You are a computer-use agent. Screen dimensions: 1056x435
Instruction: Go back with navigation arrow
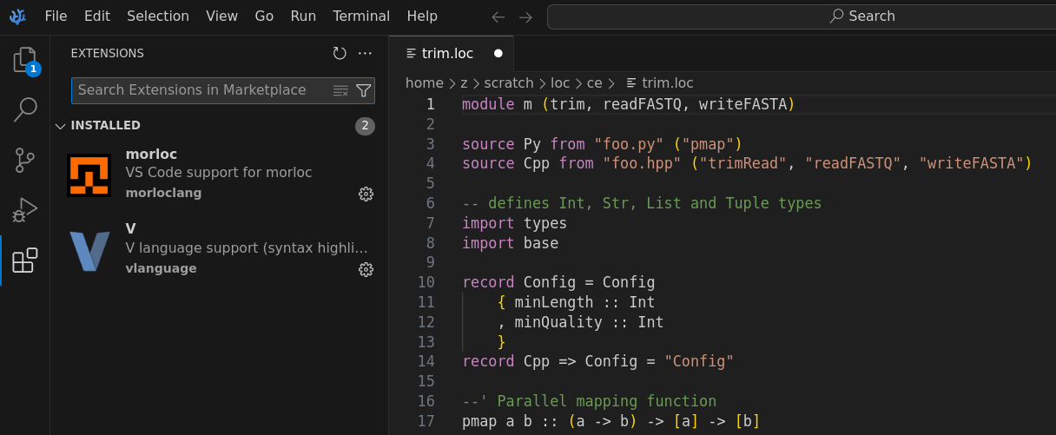tap(498, 16)
